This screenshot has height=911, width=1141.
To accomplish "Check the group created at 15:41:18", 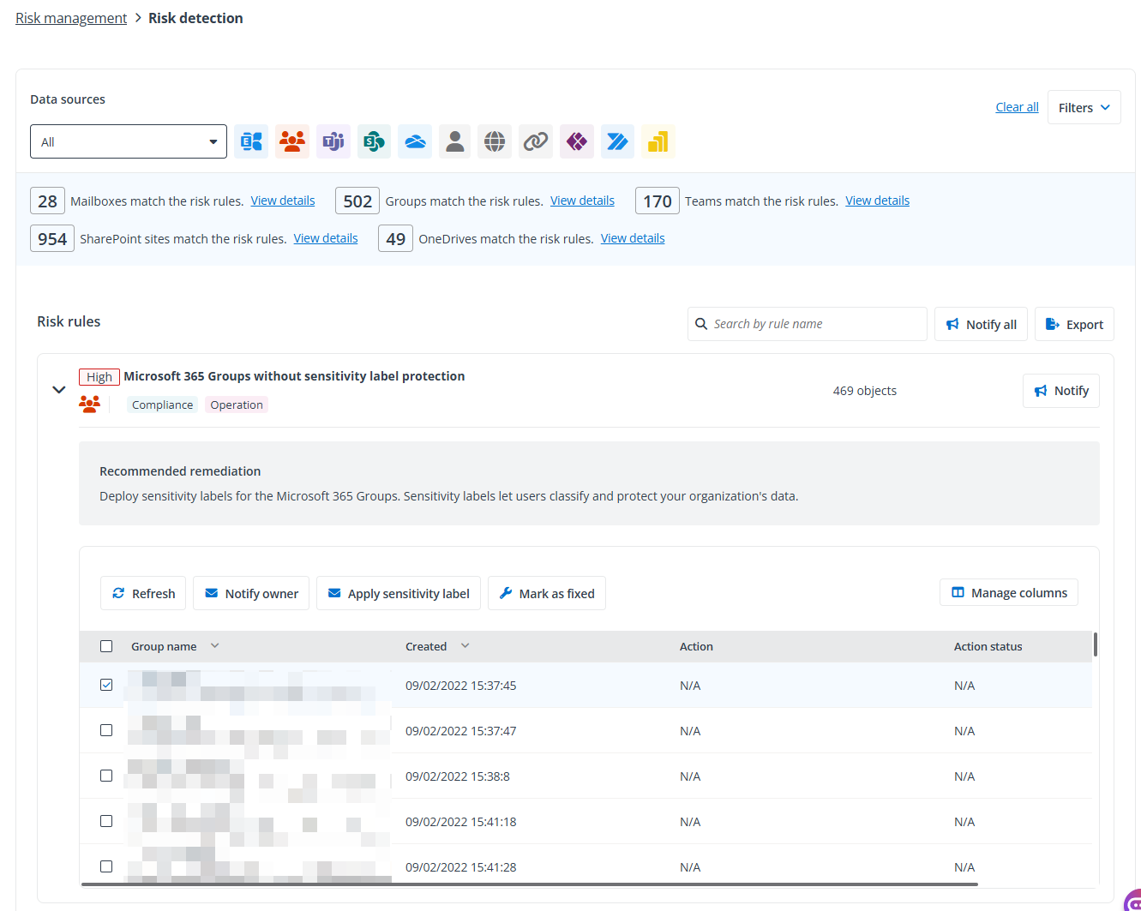I will (106, 821).
